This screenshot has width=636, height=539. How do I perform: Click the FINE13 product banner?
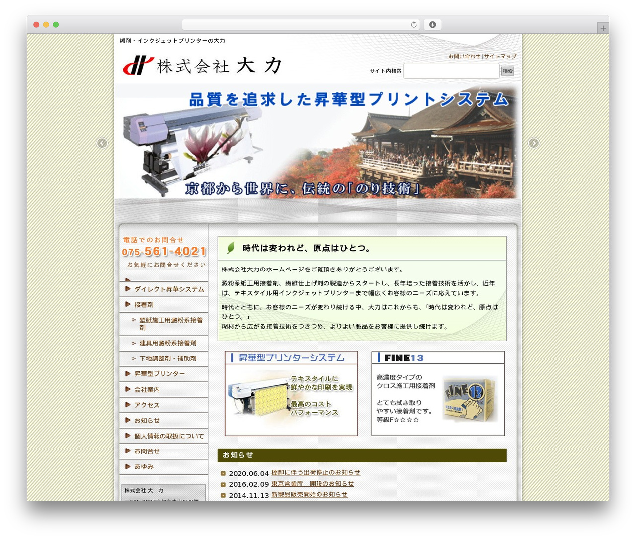[x=438, y=393]
